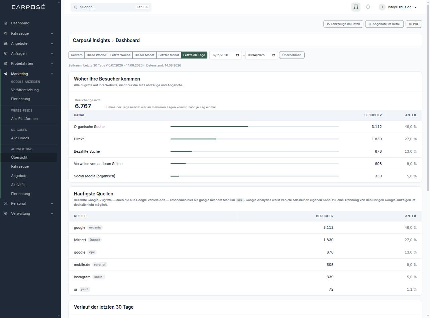Click the Dashboard home icon in sidebar
This screenshot has height=318, width=430.
pyautogui.click(x=6, y=23)
